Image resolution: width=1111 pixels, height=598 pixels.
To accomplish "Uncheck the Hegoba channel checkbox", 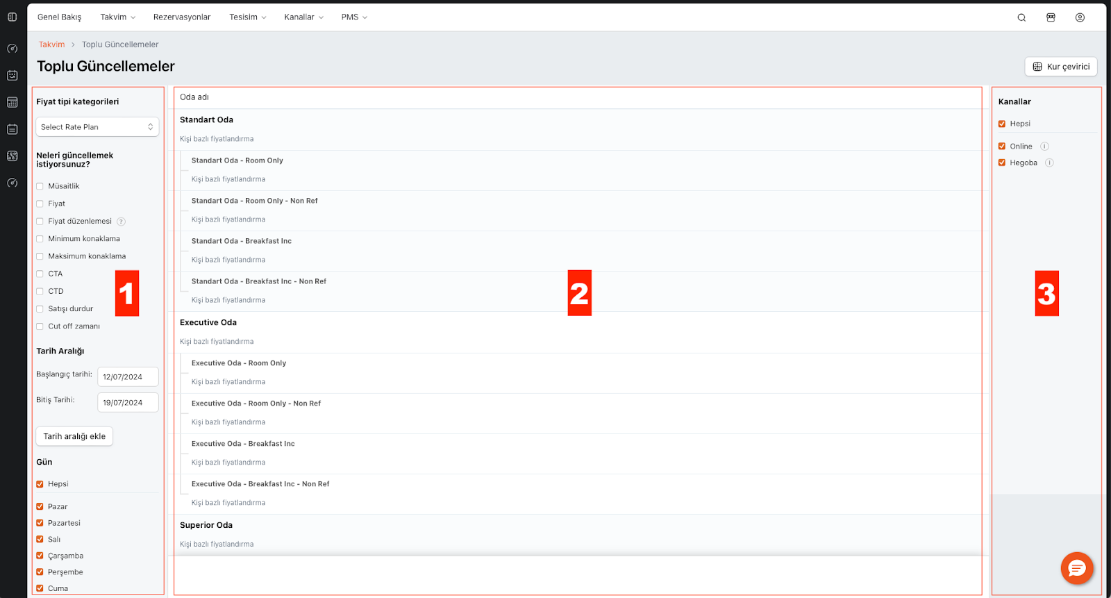I will point(1002,163).
